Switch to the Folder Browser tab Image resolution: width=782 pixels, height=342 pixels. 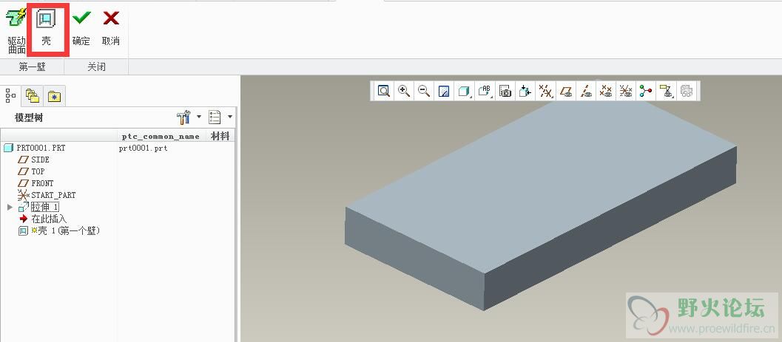point(32,95)
